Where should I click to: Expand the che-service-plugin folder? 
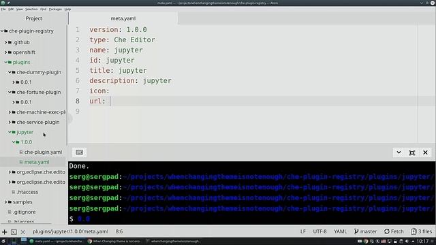click(x=10, y=122)
